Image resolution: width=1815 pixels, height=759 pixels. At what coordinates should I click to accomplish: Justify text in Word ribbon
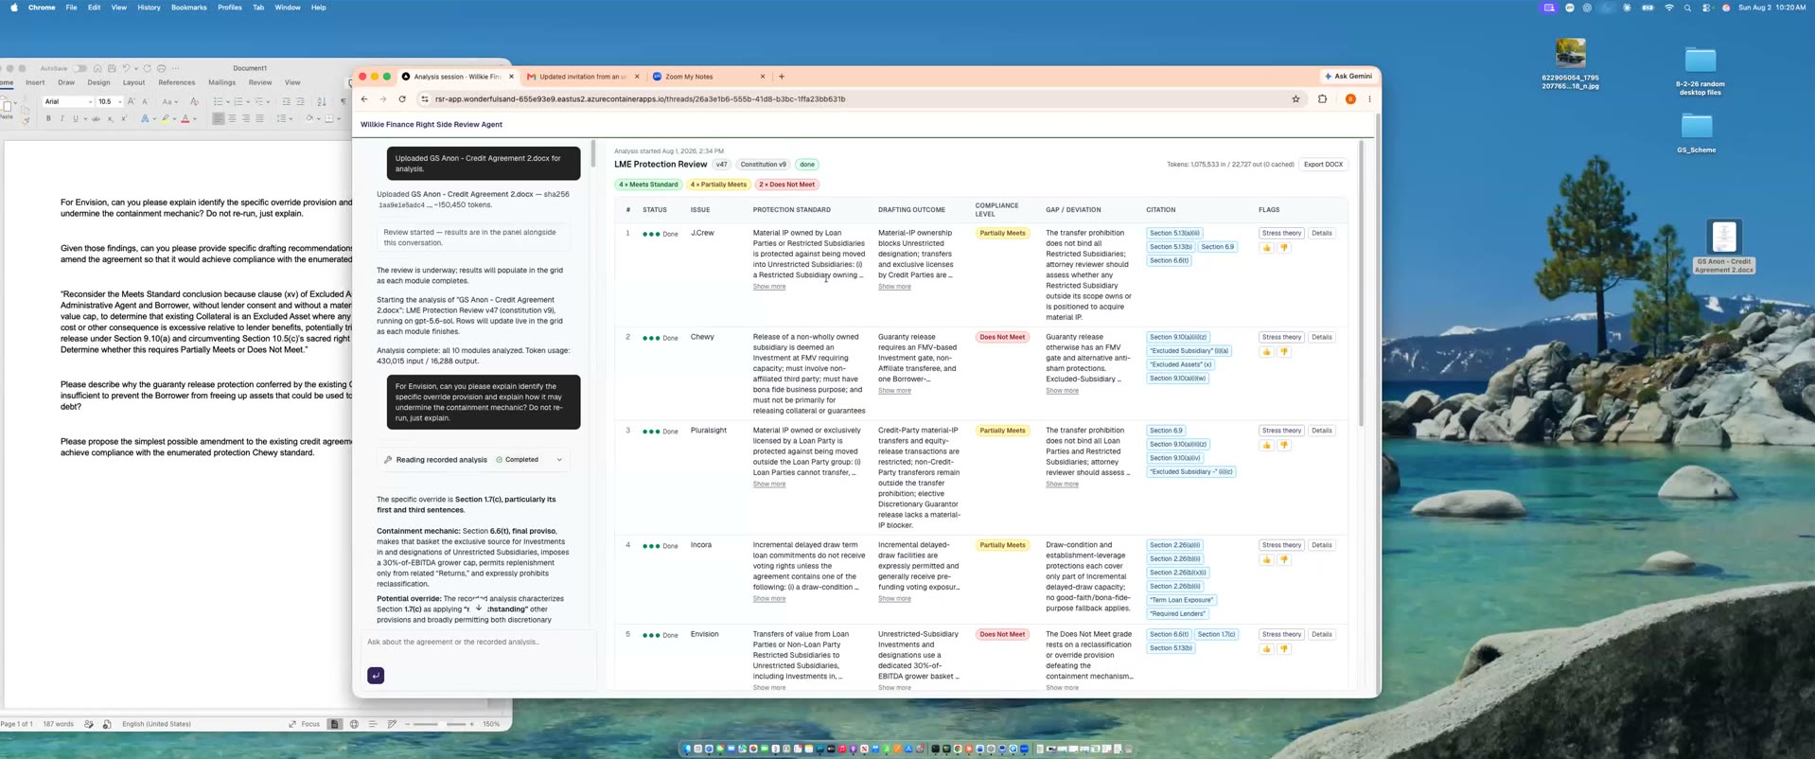[x=259, y=118]
